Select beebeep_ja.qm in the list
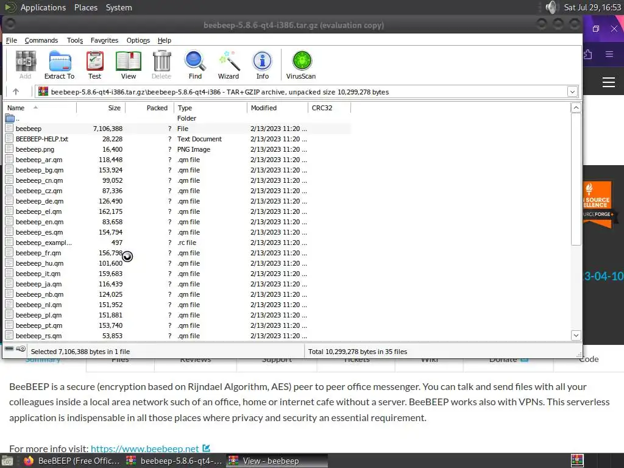 pos(177,284)
